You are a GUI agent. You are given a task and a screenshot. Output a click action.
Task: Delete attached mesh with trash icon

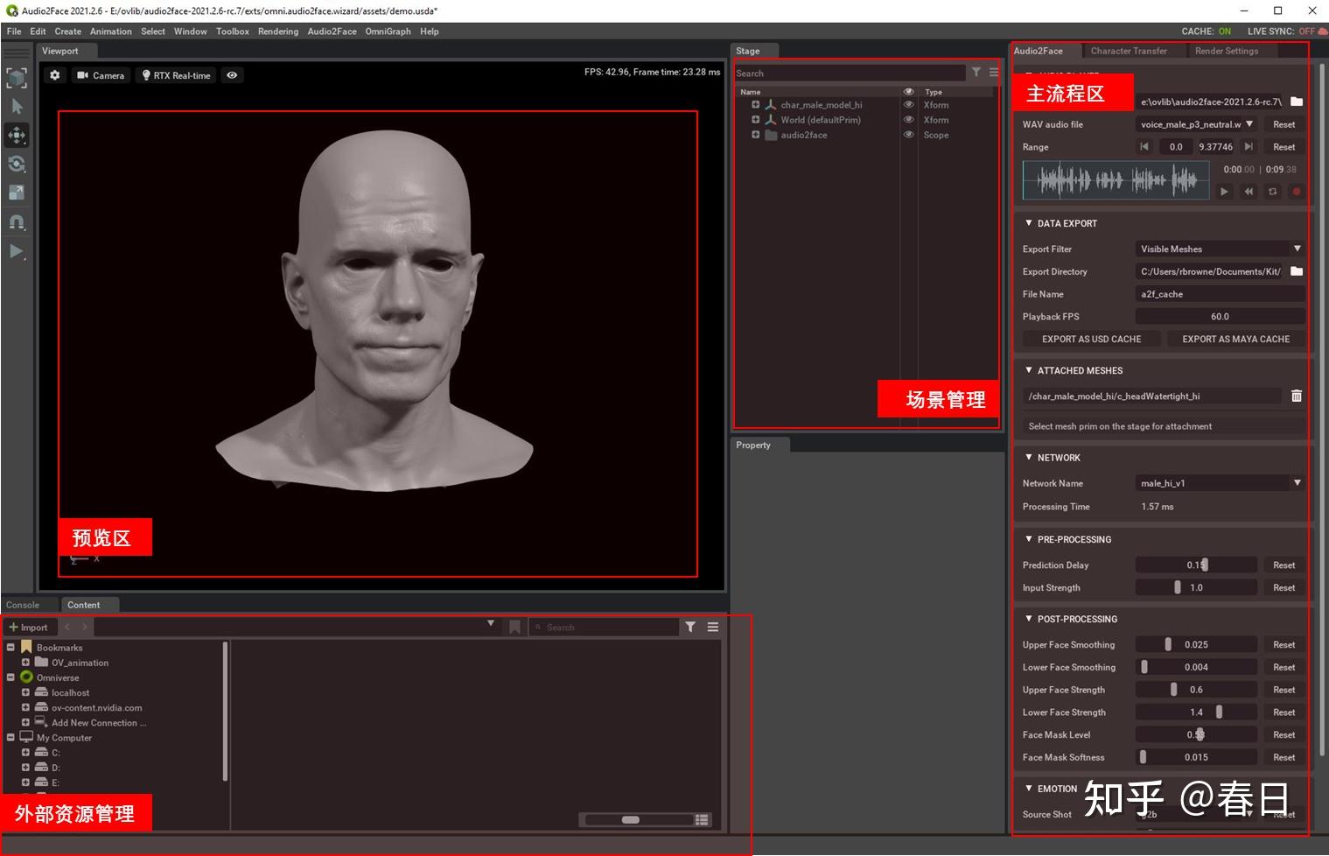1296,396
